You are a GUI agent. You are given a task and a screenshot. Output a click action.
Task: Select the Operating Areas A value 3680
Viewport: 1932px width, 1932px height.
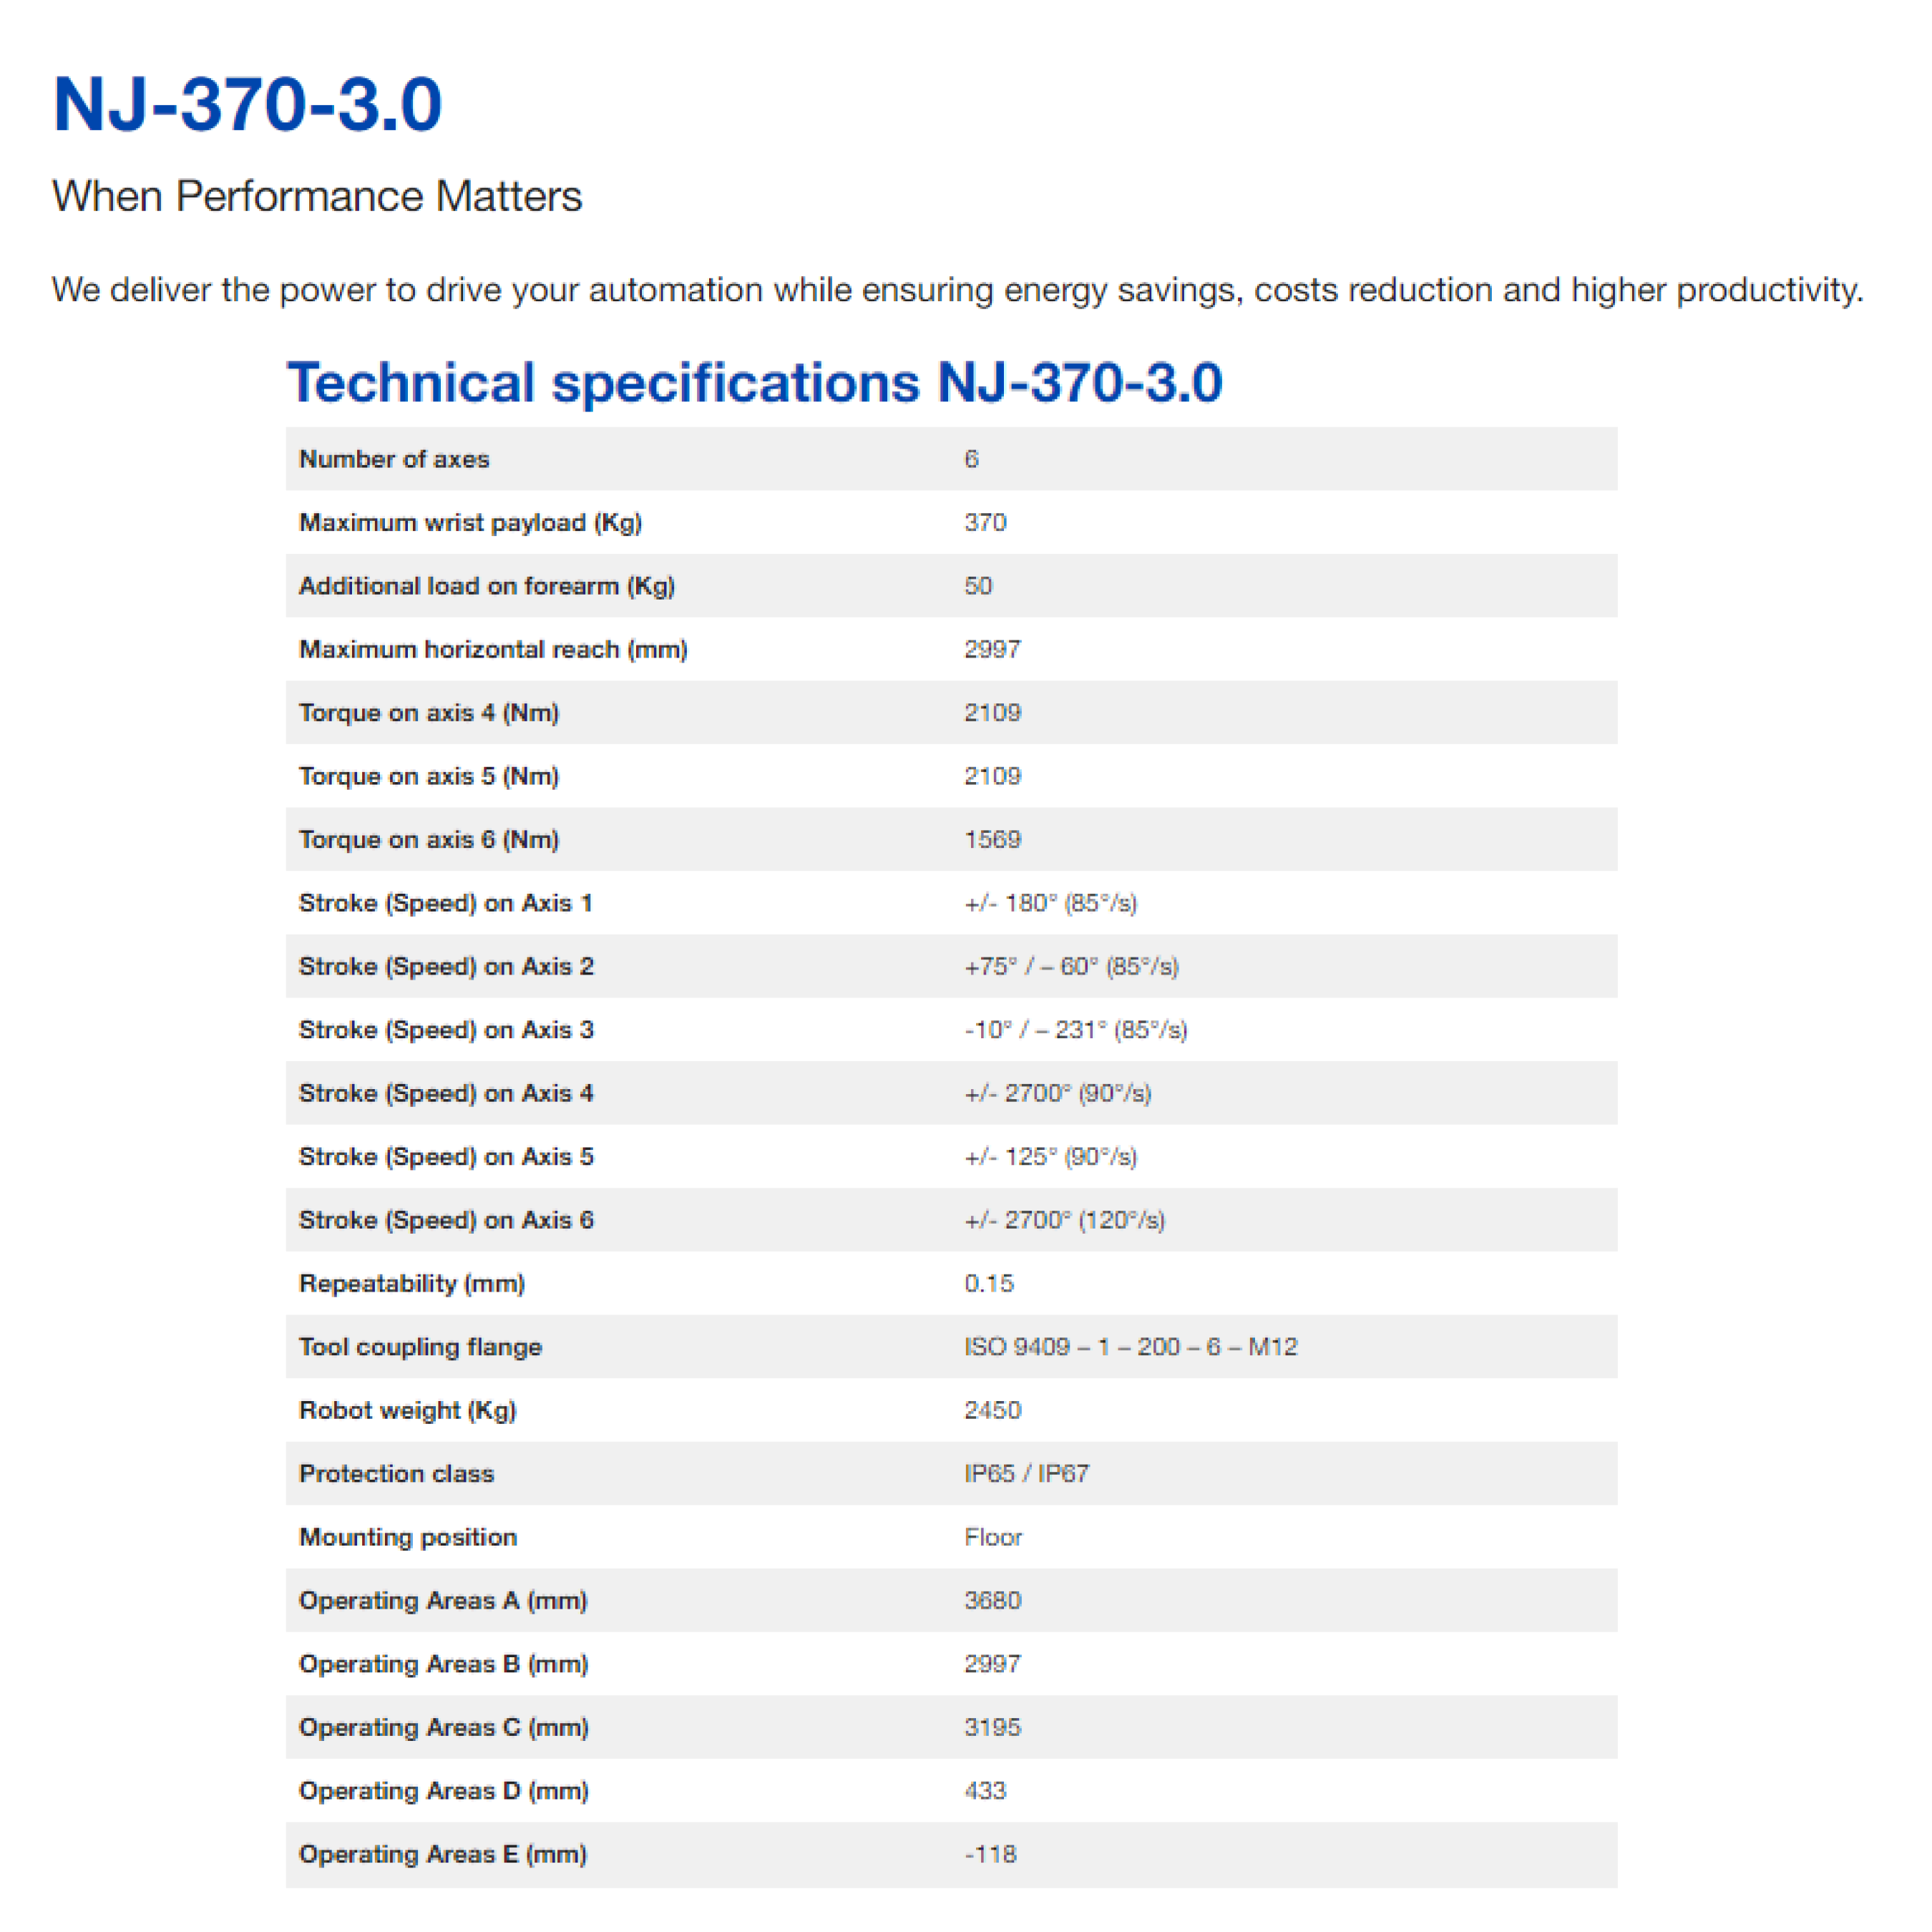point(991,1600)
